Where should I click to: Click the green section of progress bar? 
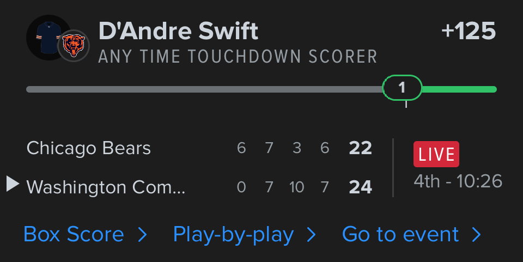459,89
